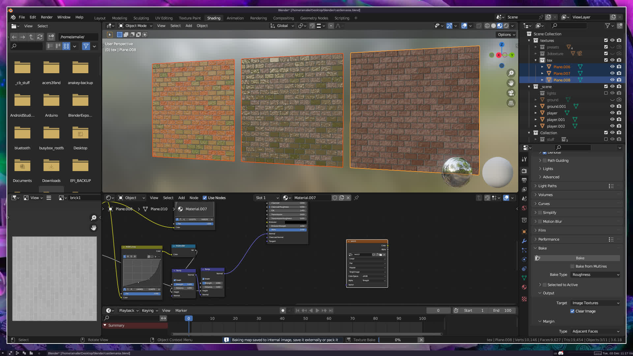Open the Render menu

pyautogui.click(x=46, y=17)
